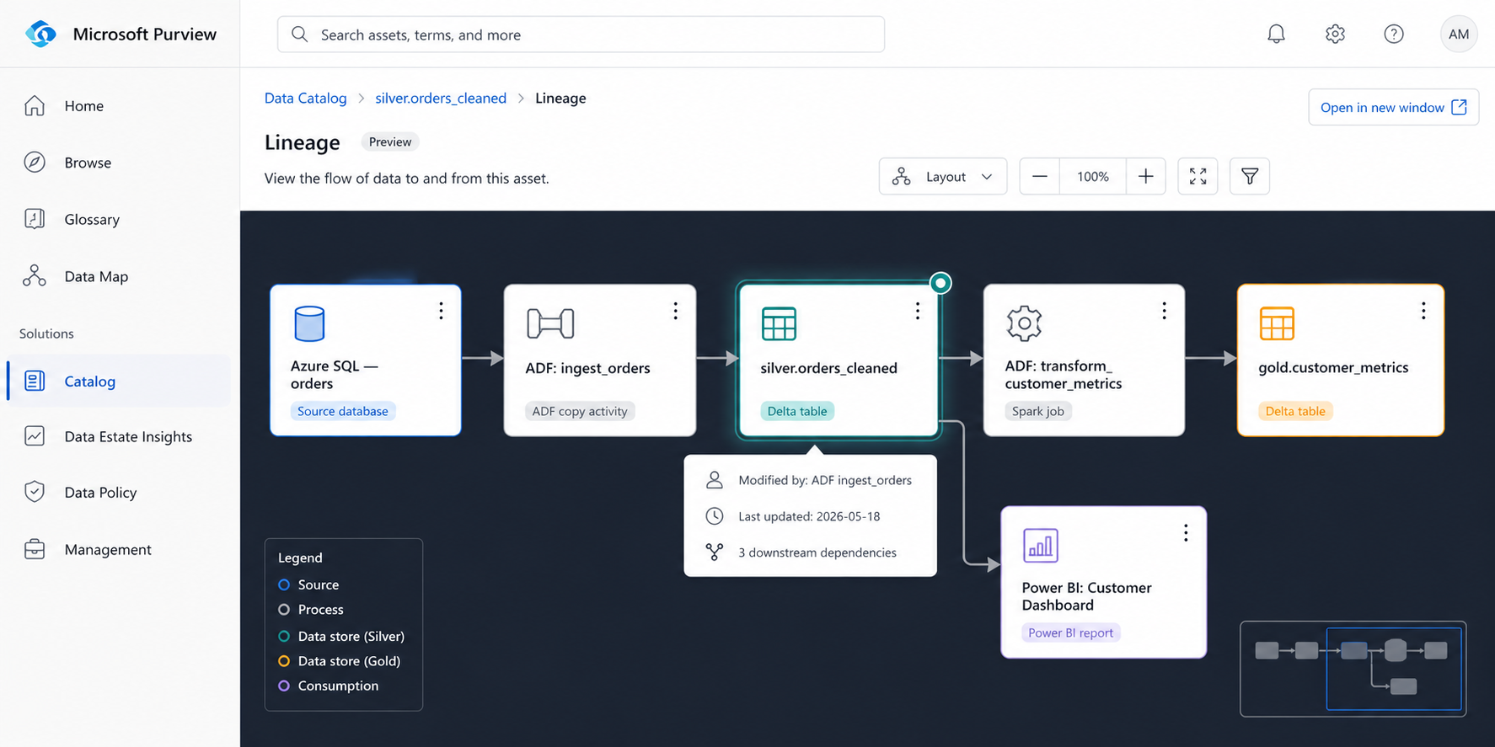Image resolution: width=1495 pixels, height=747 pixels.
Task: Select the gold.customer_metrics node title
Action: (x=1333, y=367)
